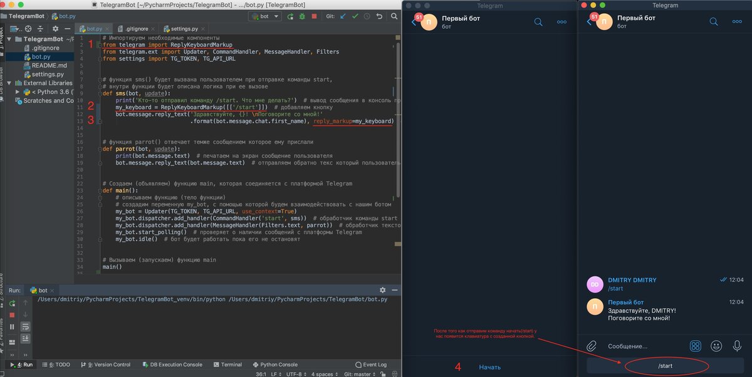The image size is (752, 377).
Task: Update project with the blue Git arrow
Action: 342,16
